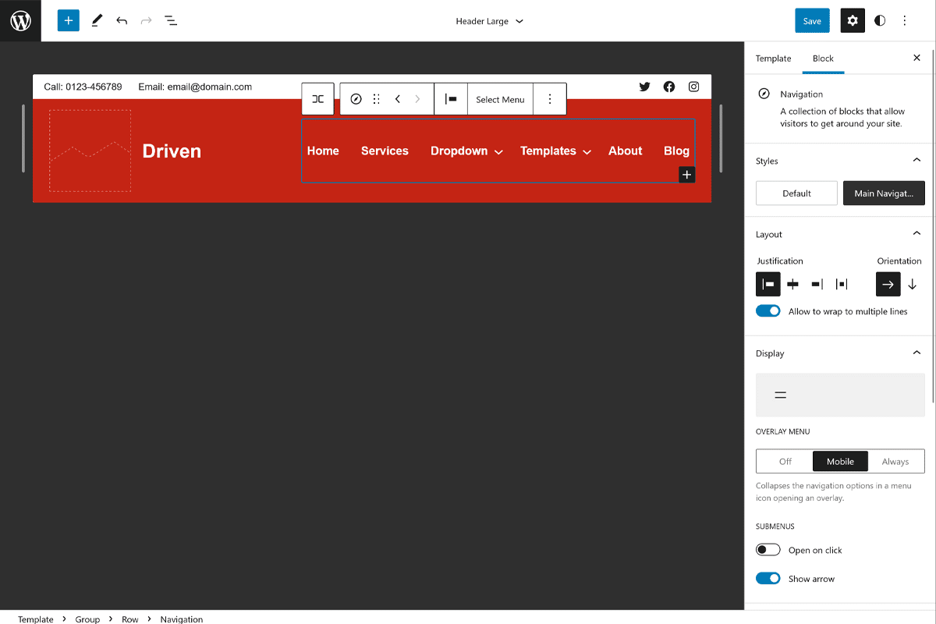
Task: Choose vertical orientation arrow
Action: point(913,285)
